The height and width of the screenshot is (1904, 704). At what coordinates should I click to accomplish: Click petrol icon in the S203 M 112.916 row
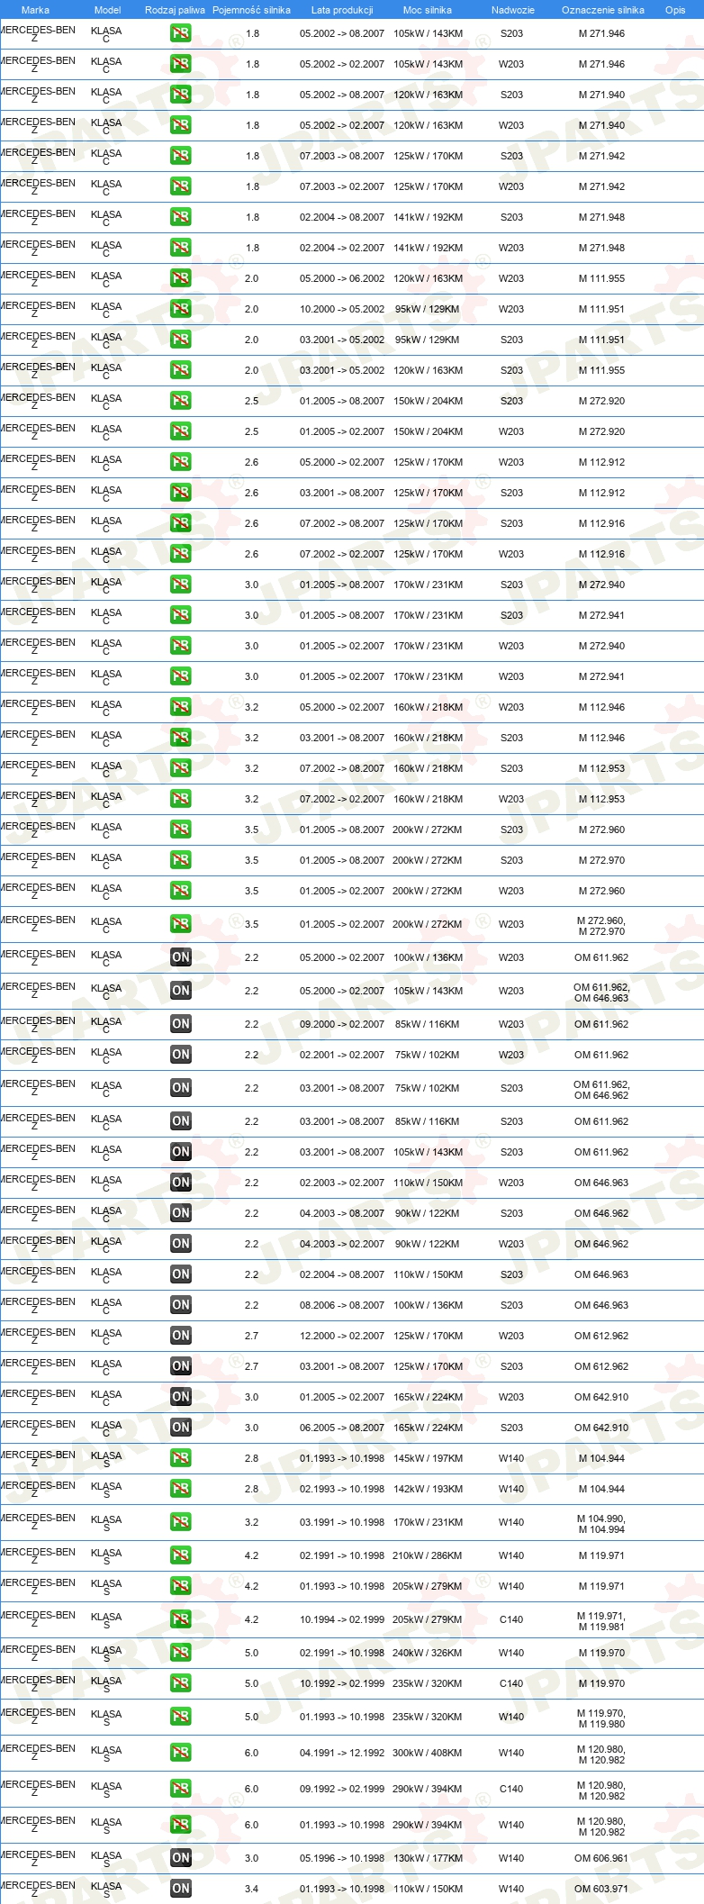180,523
